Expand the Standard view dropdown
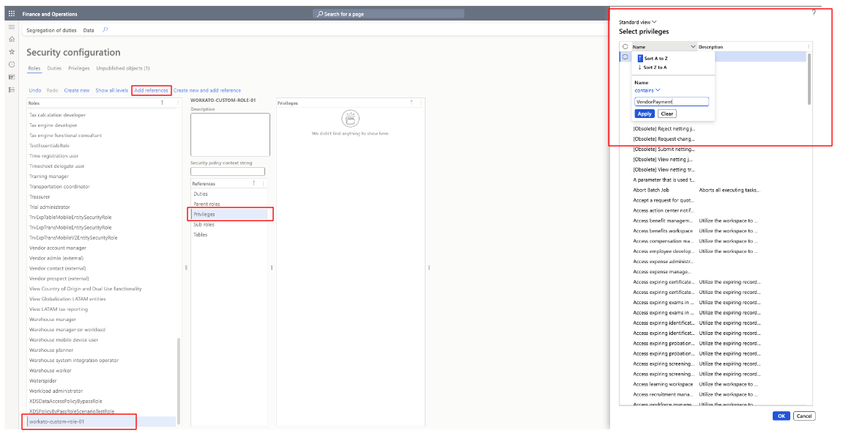 tap(638, 22)
